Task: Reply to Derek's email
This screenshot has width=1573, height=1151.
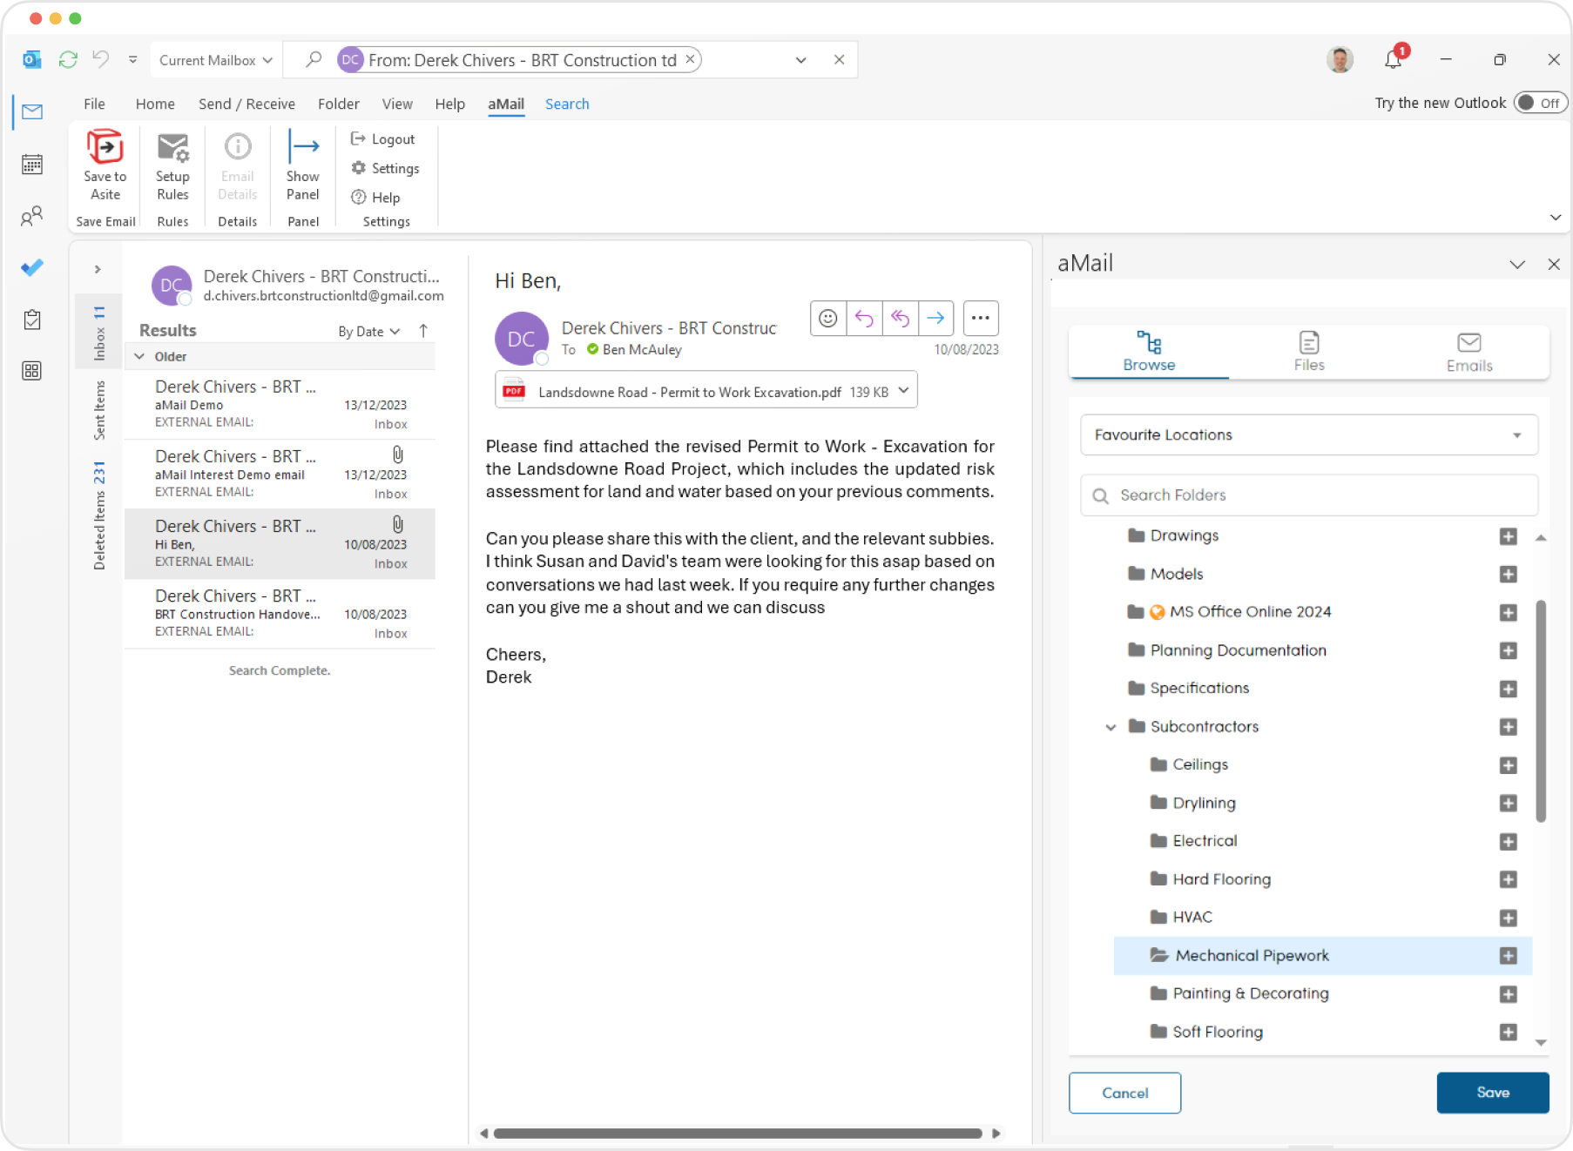Action: click(x=864, y=318)
